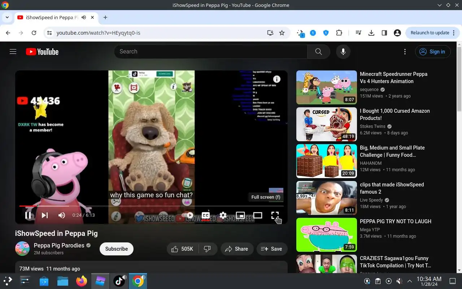The image size is (462, 289).
Task: Open the media controls icon in toolbar
Action: tap(358, 33)
